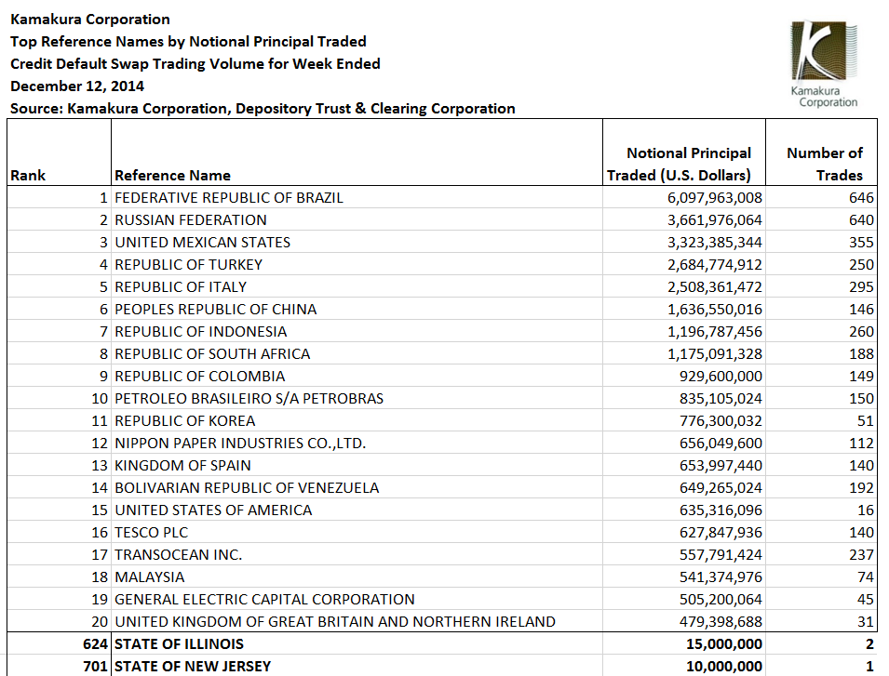Click notional value 776,300,032
Screen dimensions: 889x676
[x=721, y=421]
